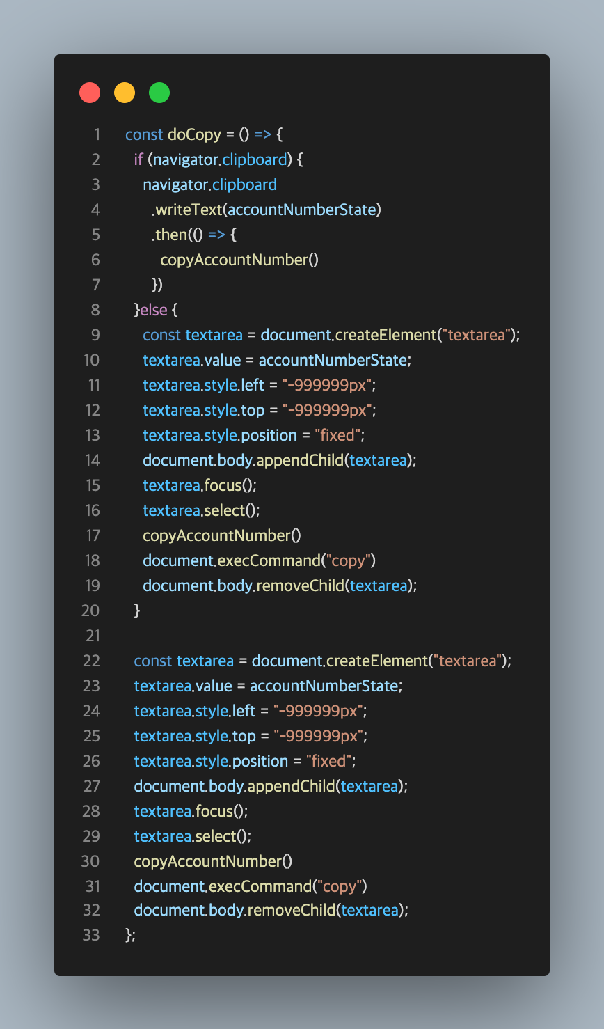Click the "fixed" string on line 13
Screen dimensions: 604x1029
click(337, 435)
